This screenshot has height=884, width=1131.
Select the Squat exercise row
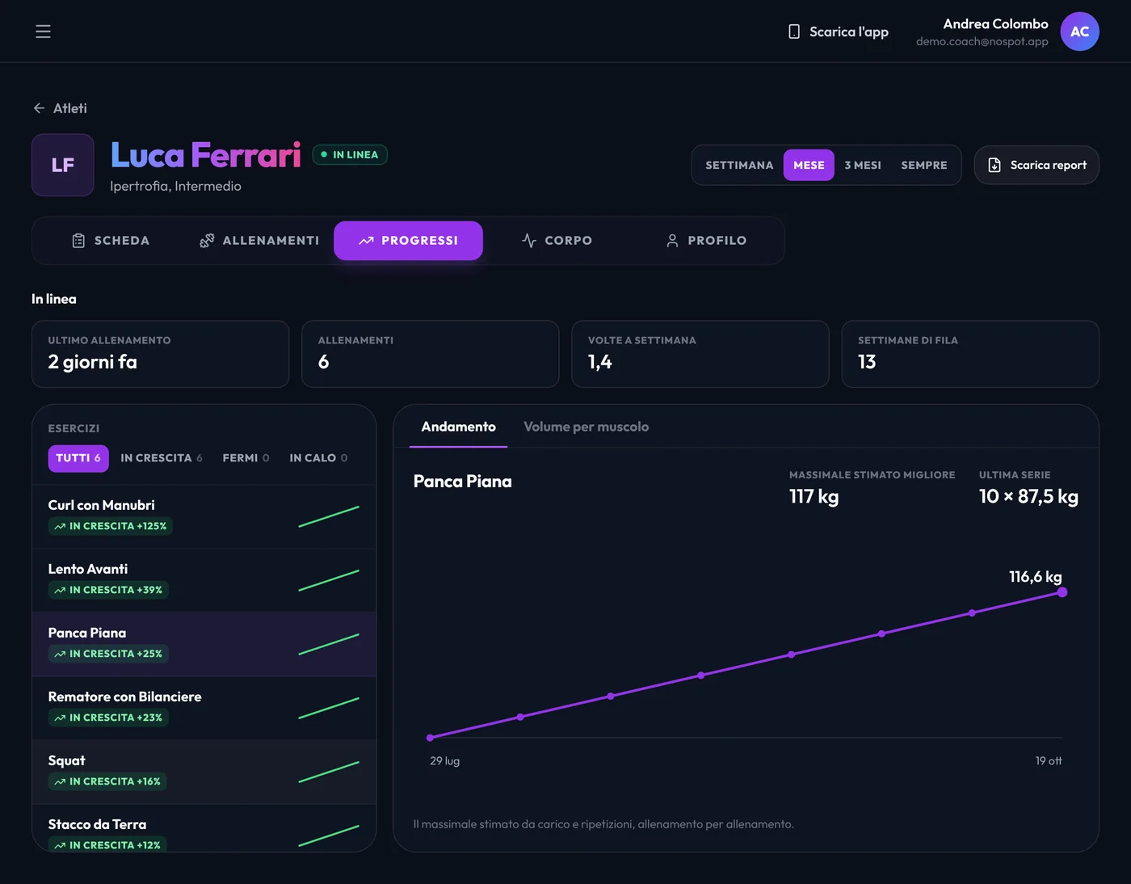tap(204, 772)
